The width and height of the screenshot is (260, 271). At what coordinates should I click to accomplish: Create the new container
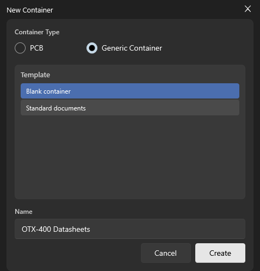[220, 253]
